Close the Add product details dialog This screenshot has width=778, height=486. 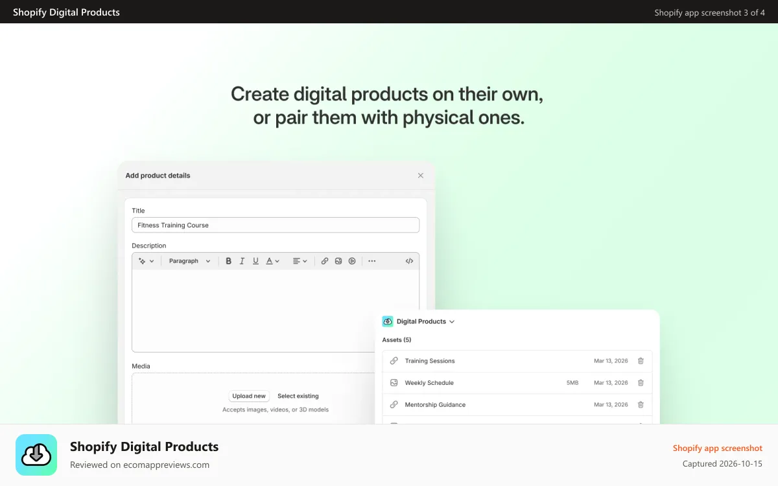pos(420,176)
